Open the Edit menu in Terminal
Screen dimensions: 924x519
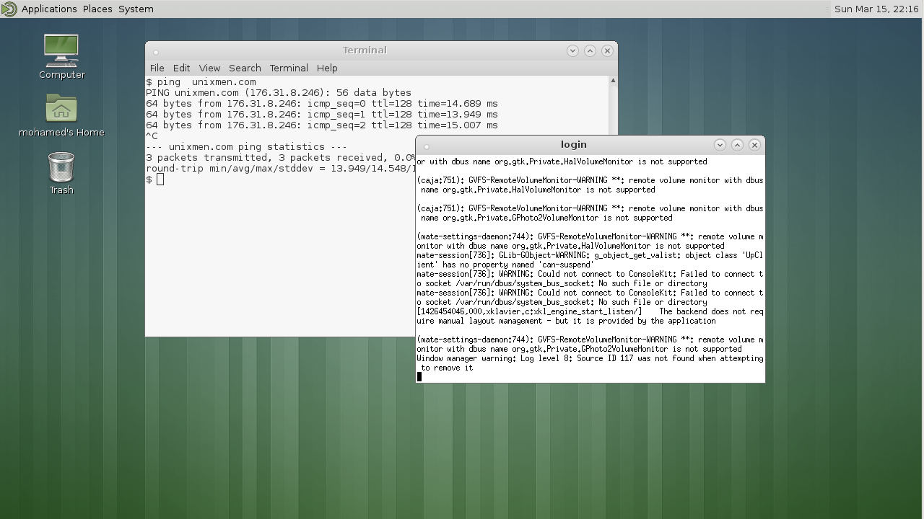181,68
